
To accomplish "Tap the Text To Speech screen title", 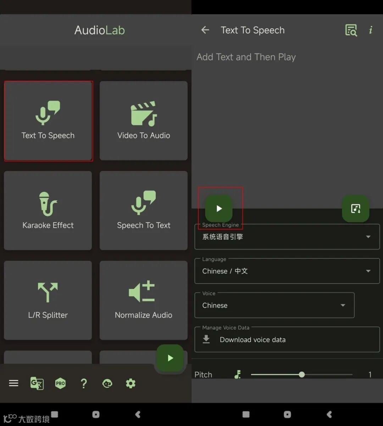I will tap(252, 31).
